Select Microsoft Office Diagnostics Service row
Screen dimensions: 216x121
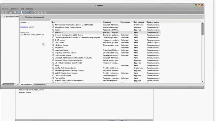(x=106, y=60)
